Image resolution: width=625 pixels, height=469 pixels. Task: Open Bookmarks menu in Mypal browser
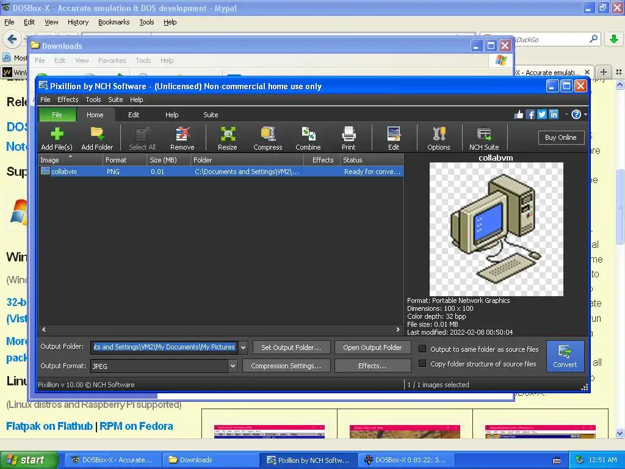pyautogui.click(x=114, y=23)
